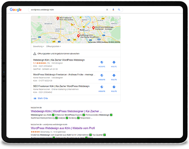This screenshot has height=149, width=189.
Task: Open the map of Köln
Action: (x=76, y=29)
